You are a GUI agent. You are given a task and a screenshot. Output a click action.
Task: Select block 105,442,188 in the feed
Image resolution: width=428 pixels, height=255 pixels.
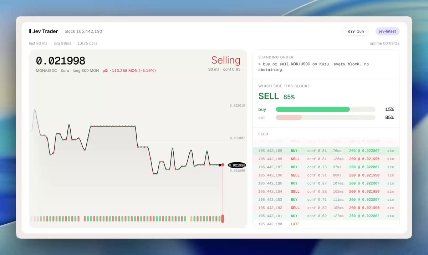[326, 159]
